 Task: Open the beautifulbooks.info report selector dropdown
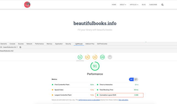pyautogui.click(x=9, y=47)
